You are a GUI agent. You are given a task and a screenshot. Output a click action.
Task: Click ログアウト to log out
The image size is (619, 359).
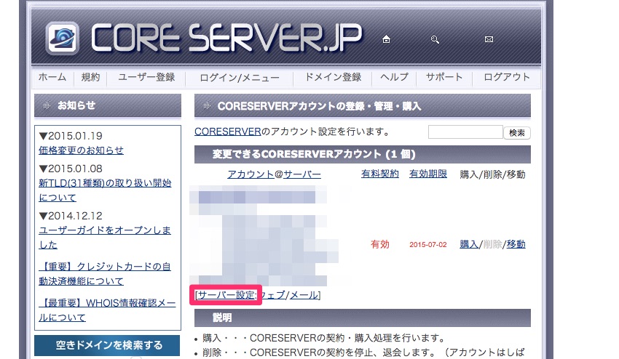click(x=507, y=77)
